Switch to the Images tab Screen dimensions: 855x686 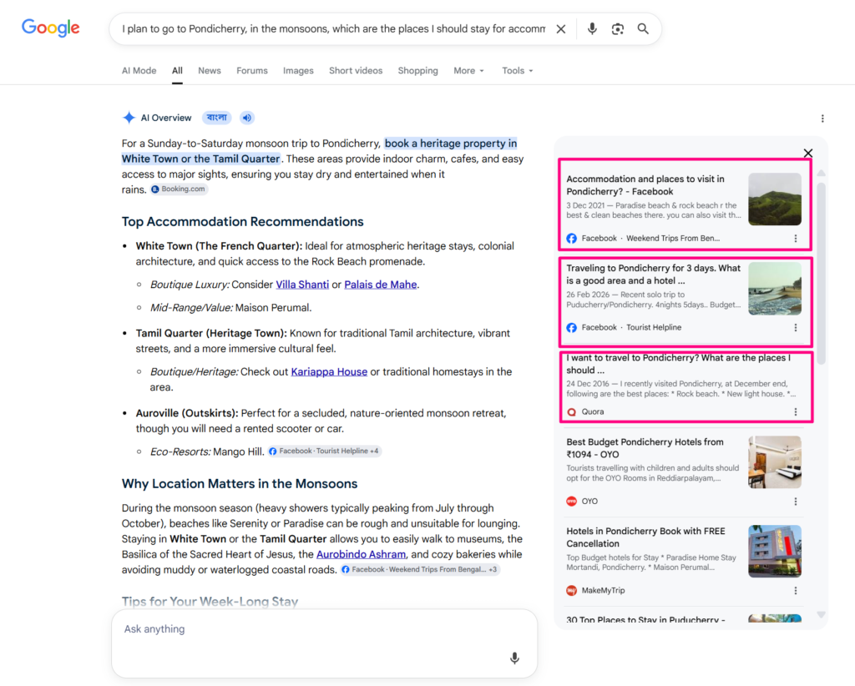pos(298,71)
